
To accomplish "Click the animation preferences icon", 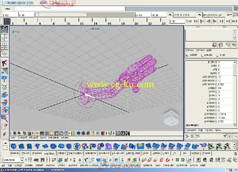I will point(235,15).
